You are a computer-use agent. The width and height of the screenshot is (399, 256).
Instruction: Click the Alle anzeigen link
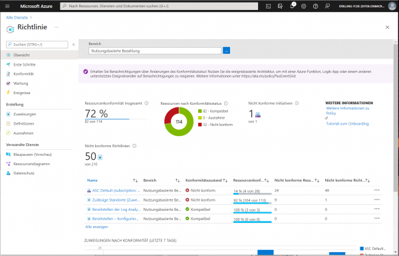pos(96,227)
